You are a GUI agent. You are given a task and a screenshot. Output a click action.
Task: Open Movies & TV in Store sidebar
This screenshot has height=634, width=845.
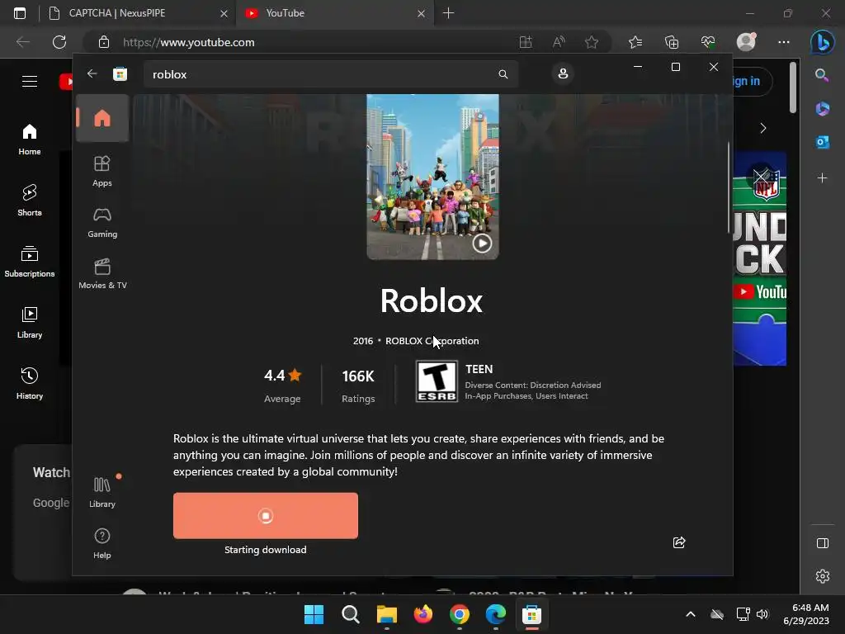click(x=102, y=274)
